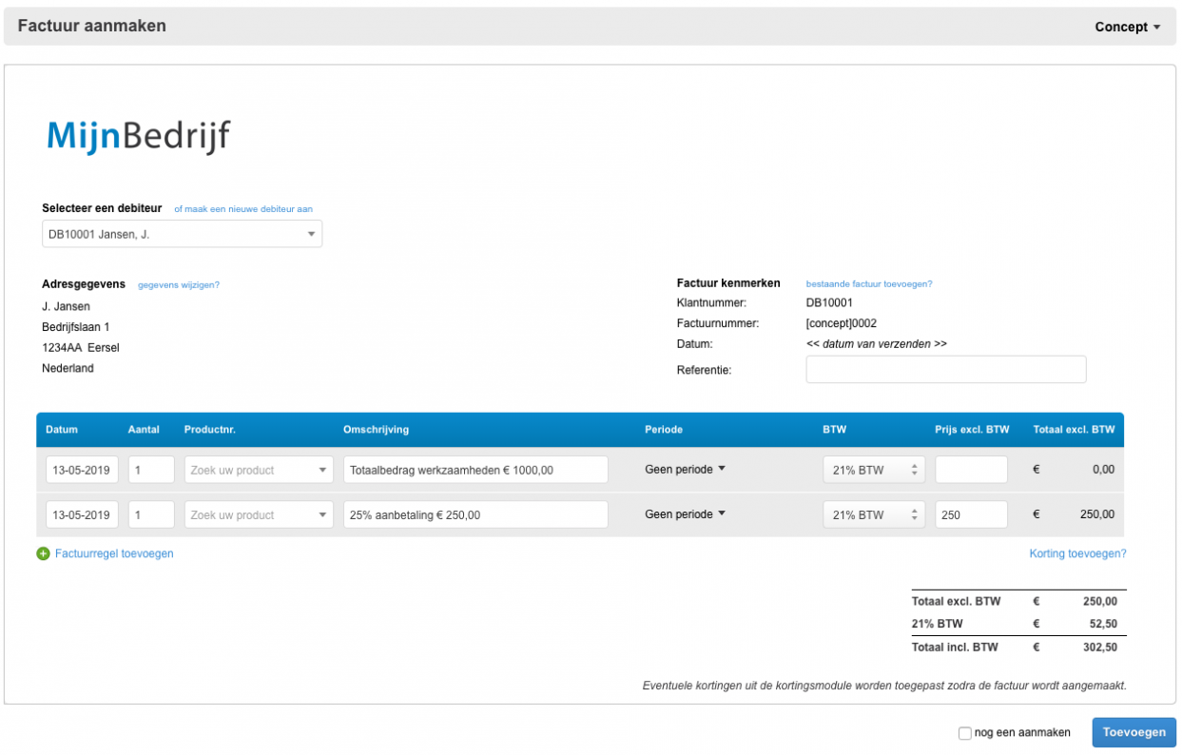Click the MijnBedrijf logo
The image size is (1182, 755).
pos(138,137)
